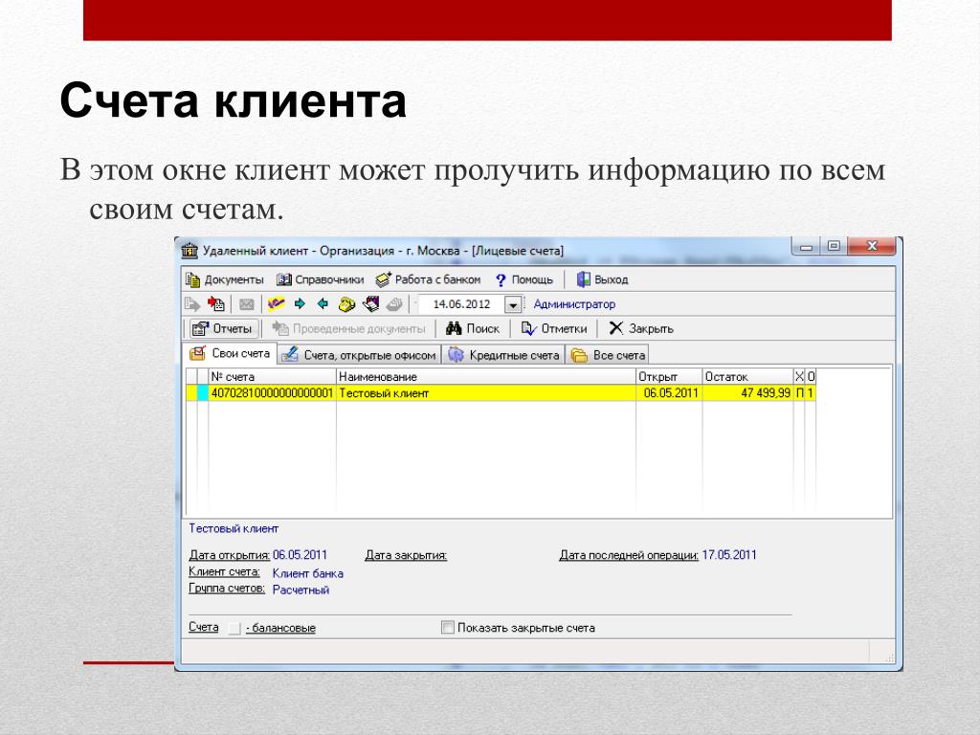Click the opening date 06.05.2011 cell
This screenshot has height=735, width=980.
[x=669, y=393]
